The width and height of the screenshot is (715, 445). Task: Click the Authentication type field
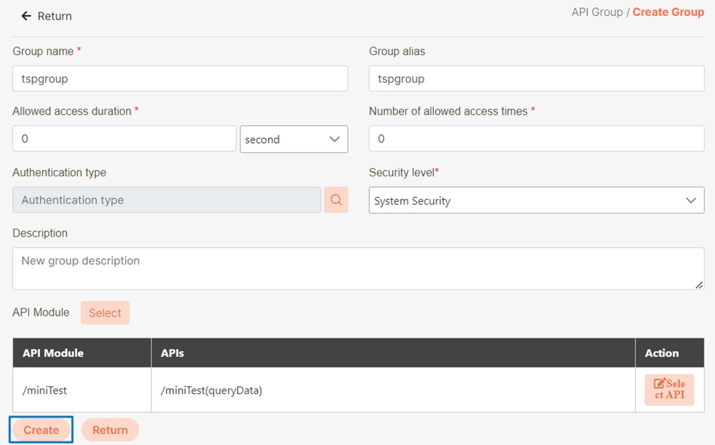(167, 200)
